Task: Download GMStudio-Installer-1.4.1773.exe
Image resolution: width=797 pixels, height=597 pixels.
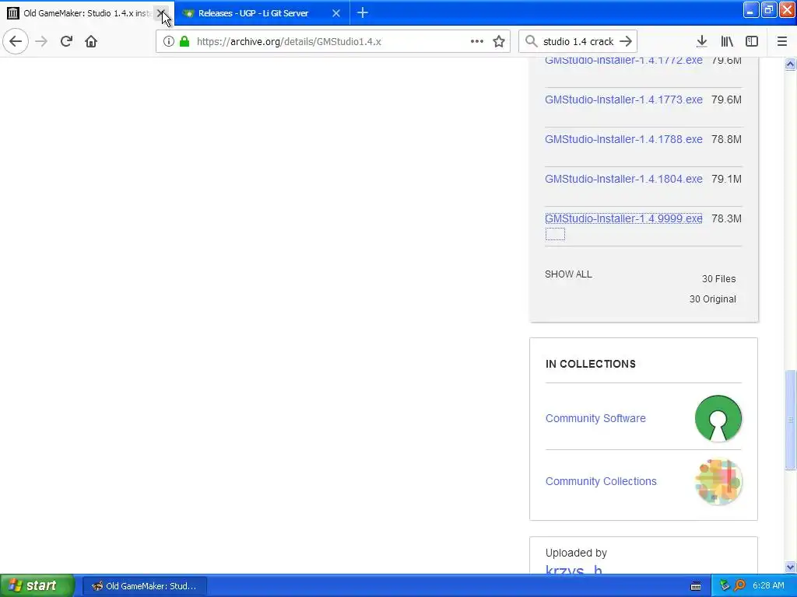Action: (x=623, y=99)
